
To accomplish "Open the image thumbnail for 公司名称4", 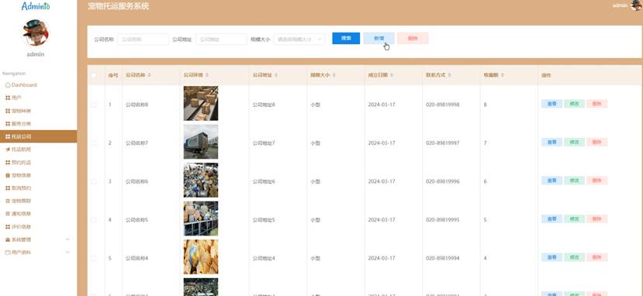I will click(x=201, y=256).
